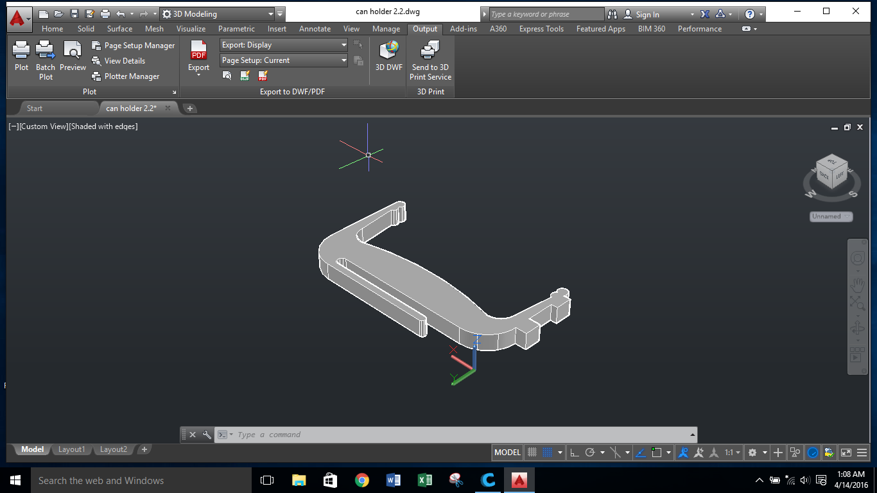
Task: Toggle snap mode in status bar
Action: click(547, 453)
